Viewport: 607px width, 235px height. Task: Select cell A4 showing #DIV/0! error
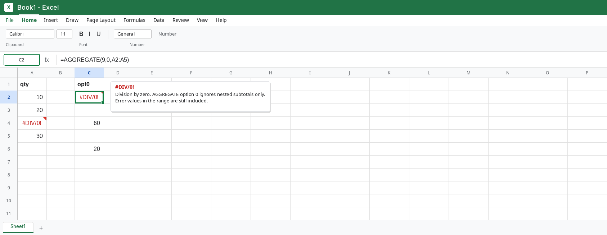(x=32, y=123)
